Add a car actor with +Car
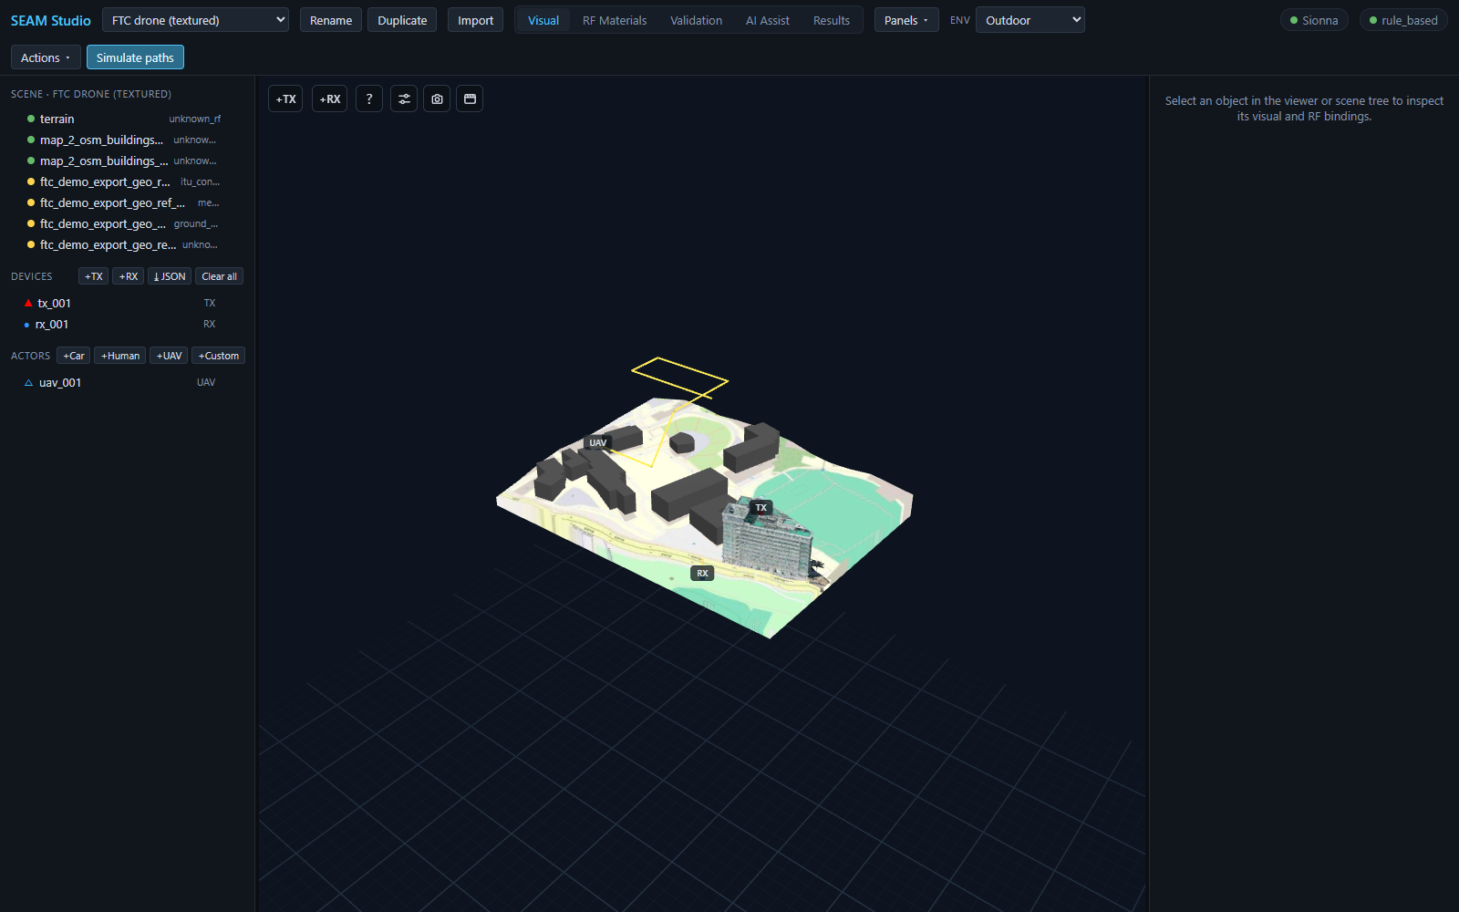This screenshot has width=1459, height=912. [73, 356]
